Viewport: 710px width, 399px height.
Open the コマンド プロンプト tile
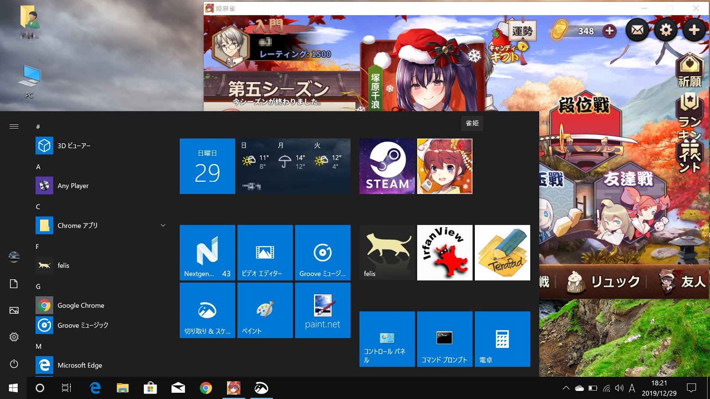point(445,339)
